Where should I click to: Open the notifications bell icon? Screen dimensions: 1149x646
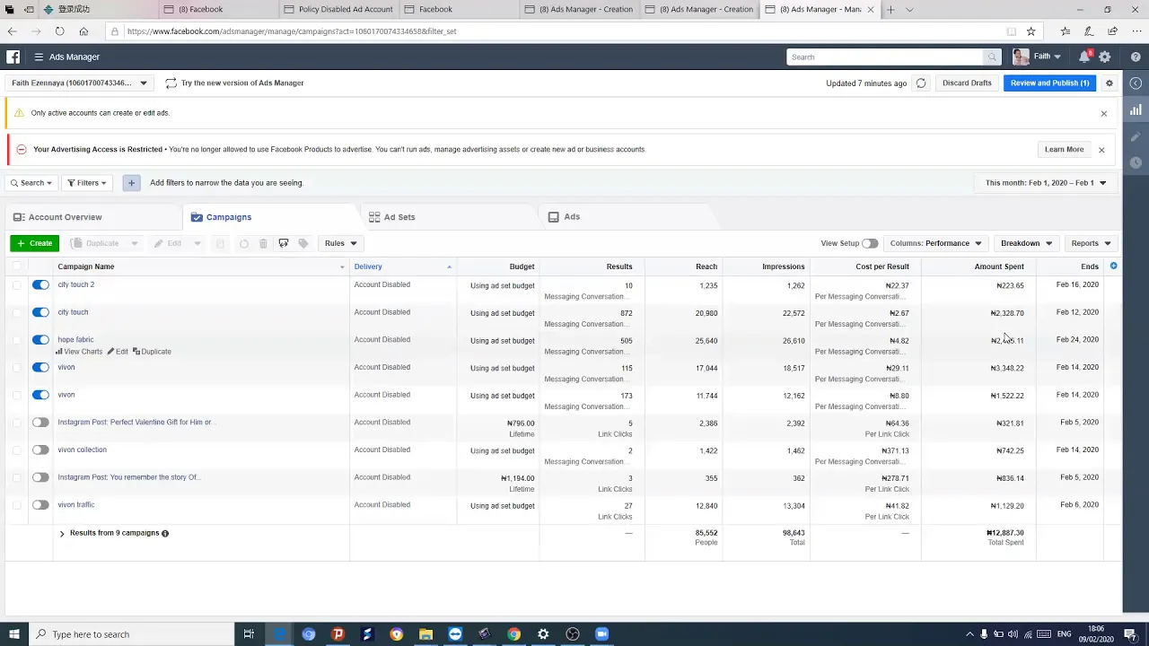(1084, 57)
